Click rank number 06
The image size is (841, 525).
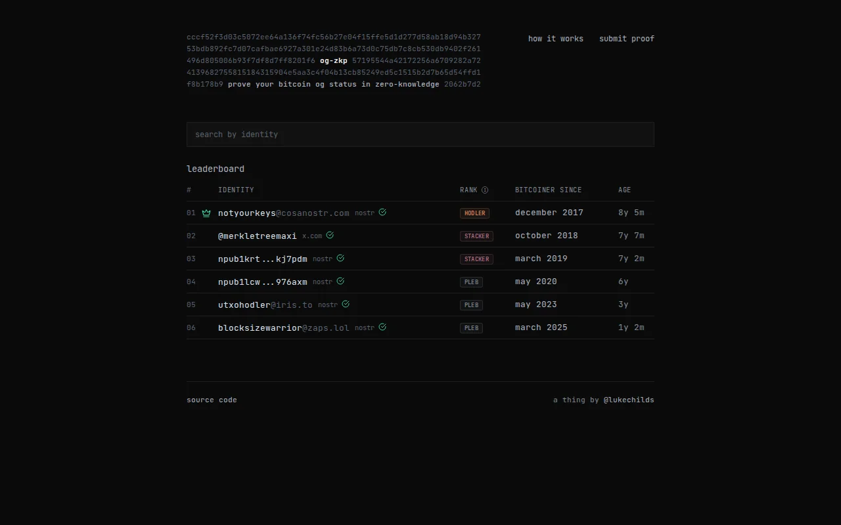(x=191, y=327)
